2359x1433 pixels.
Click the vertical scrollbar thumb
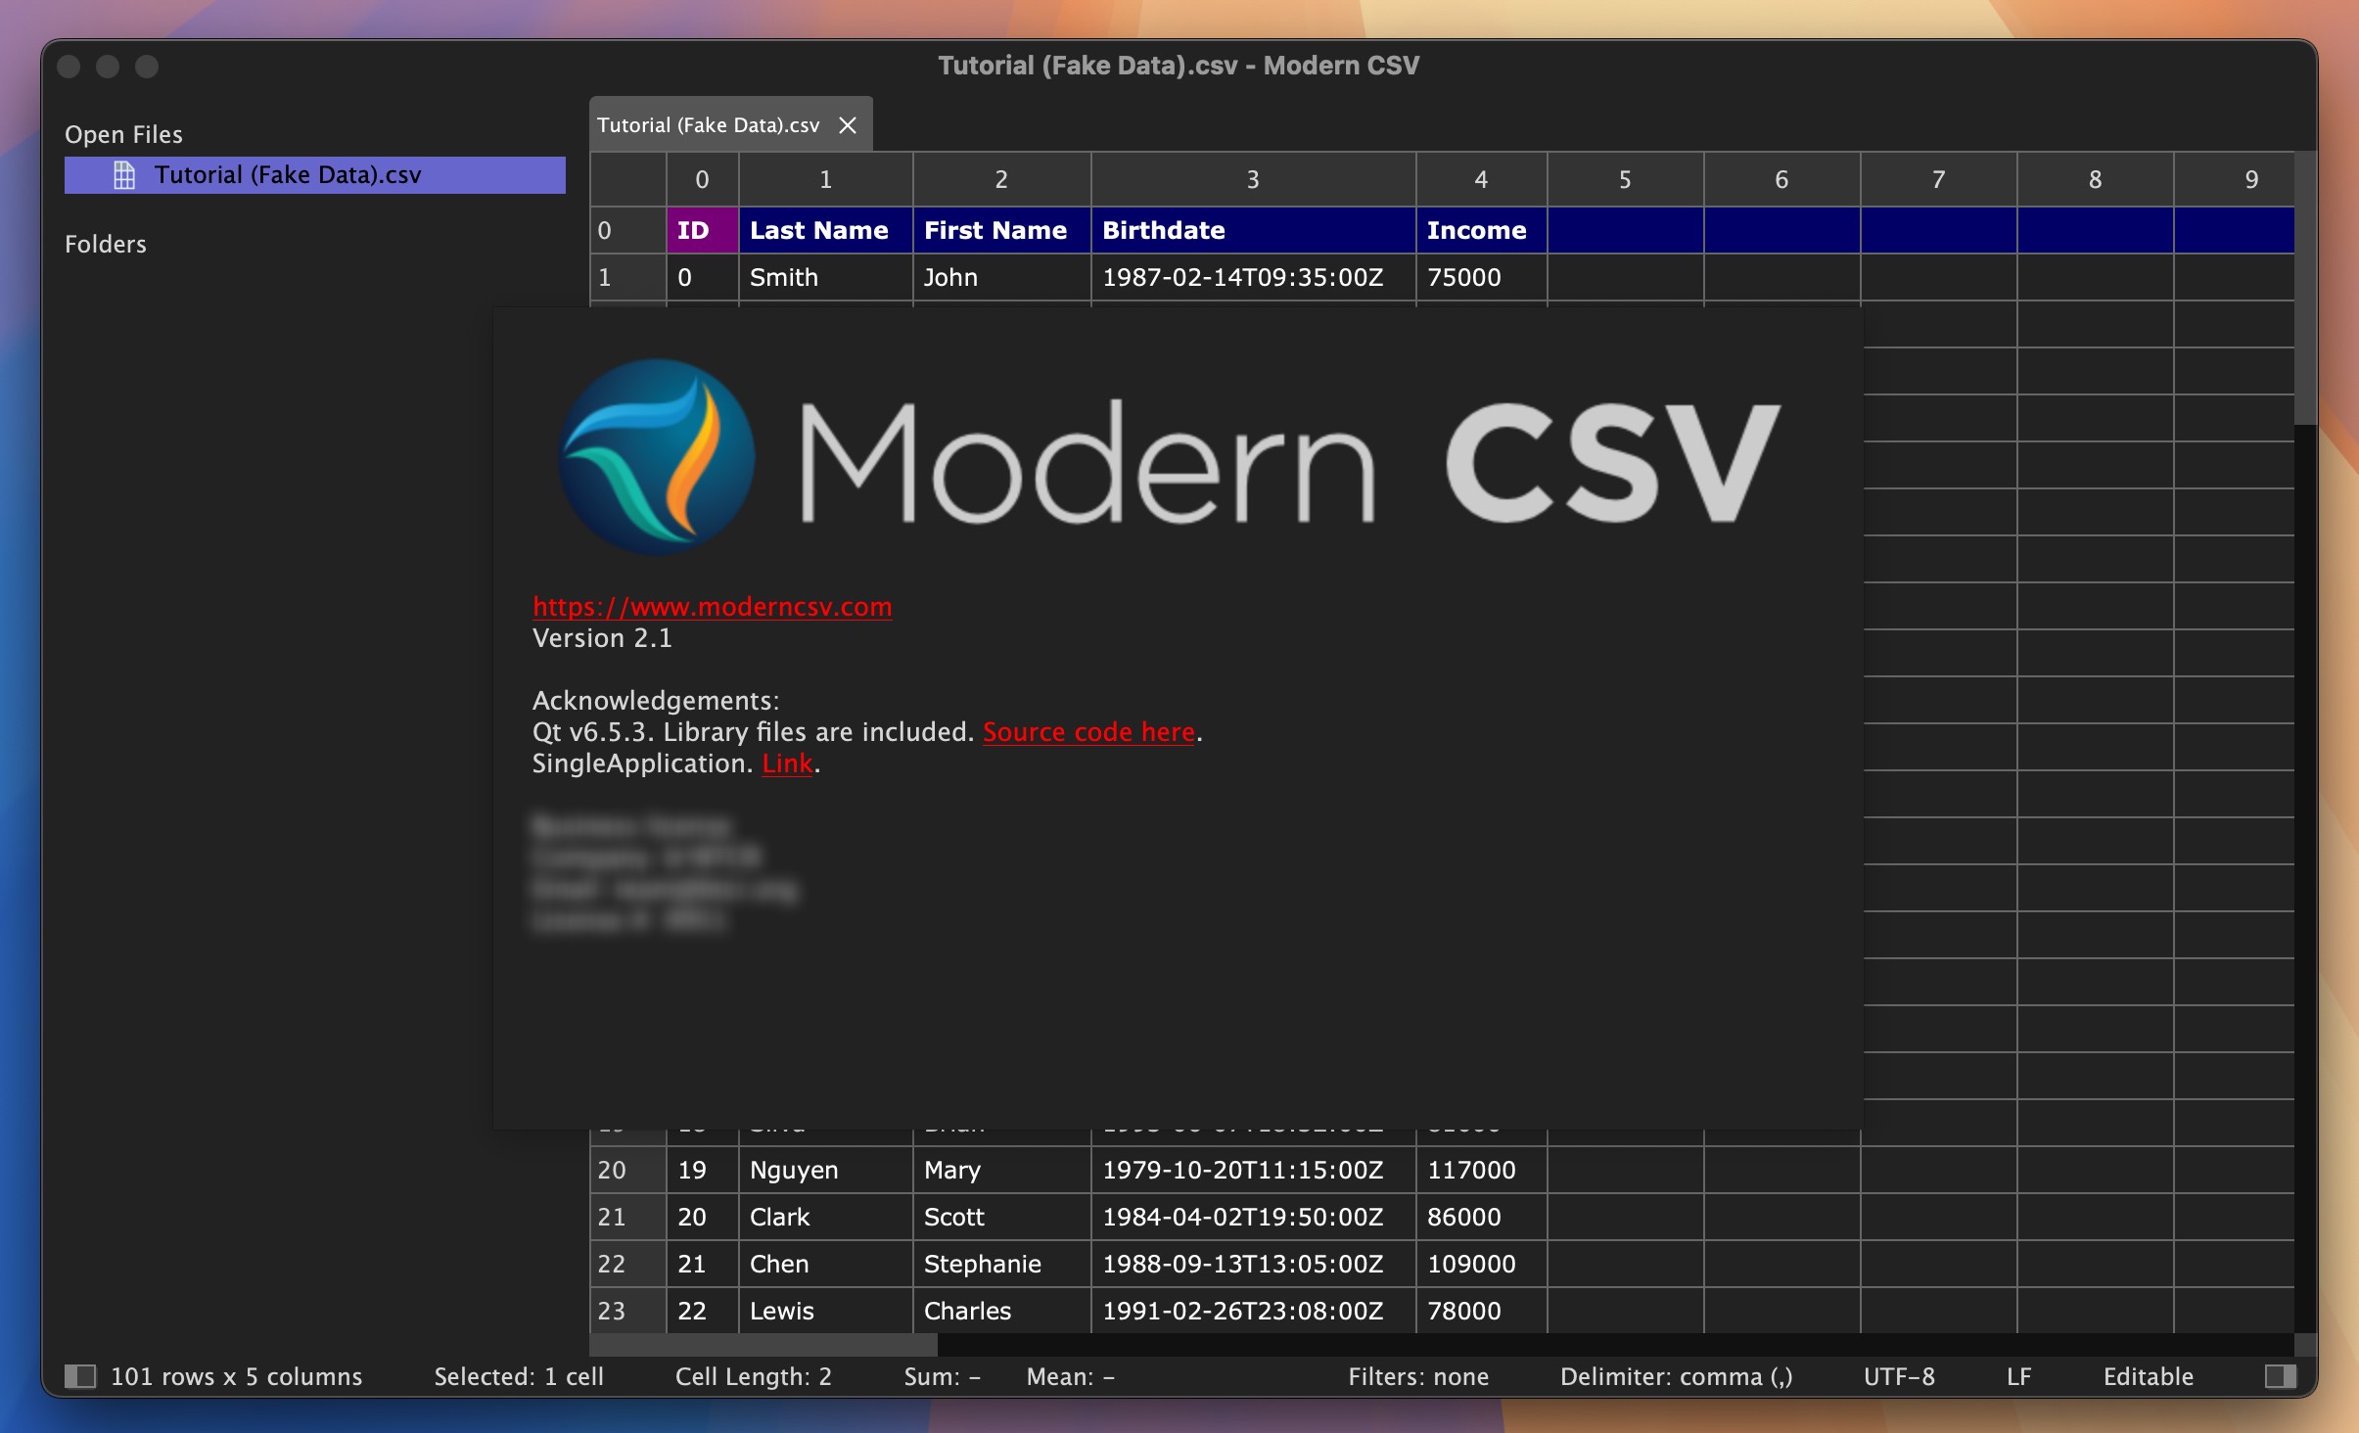(x=2305, y=288)
